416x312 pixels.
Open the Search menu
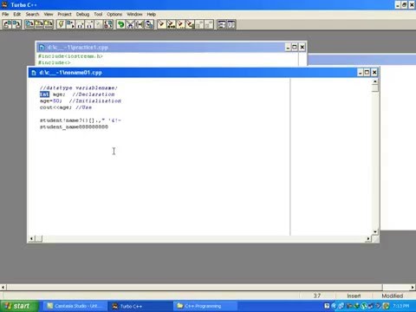coord(32,14)
